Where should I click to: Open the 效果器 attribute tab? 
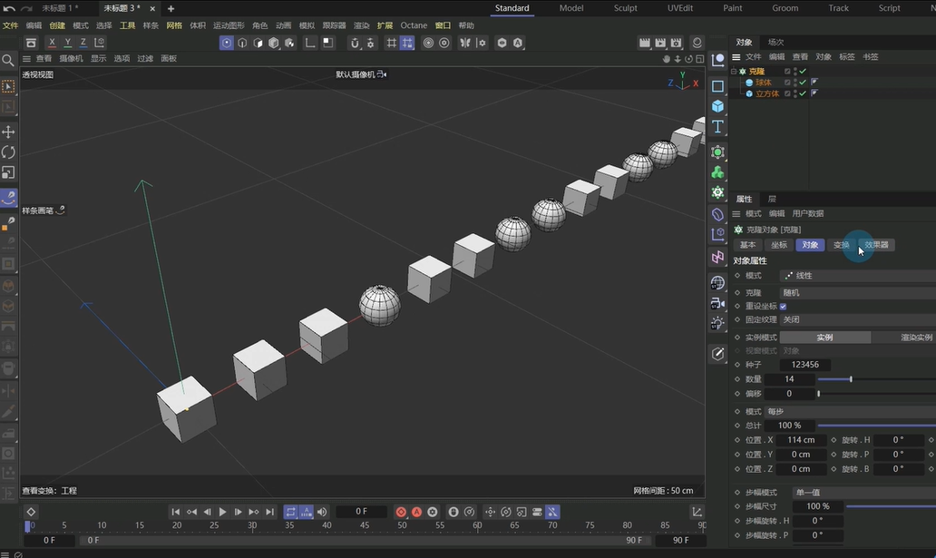(876, 245)
